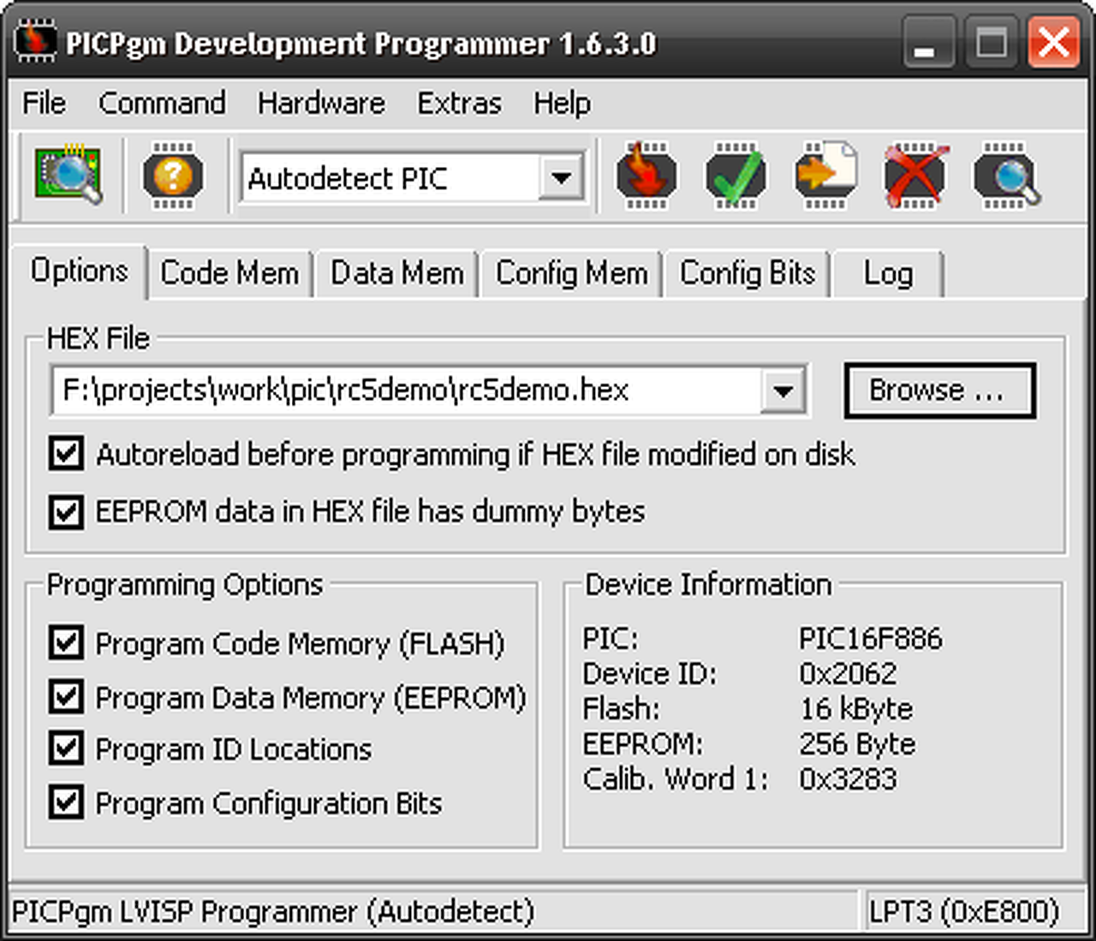
Task: Click the Blank Check magnifier chip icon
Action: [1006, 176]
